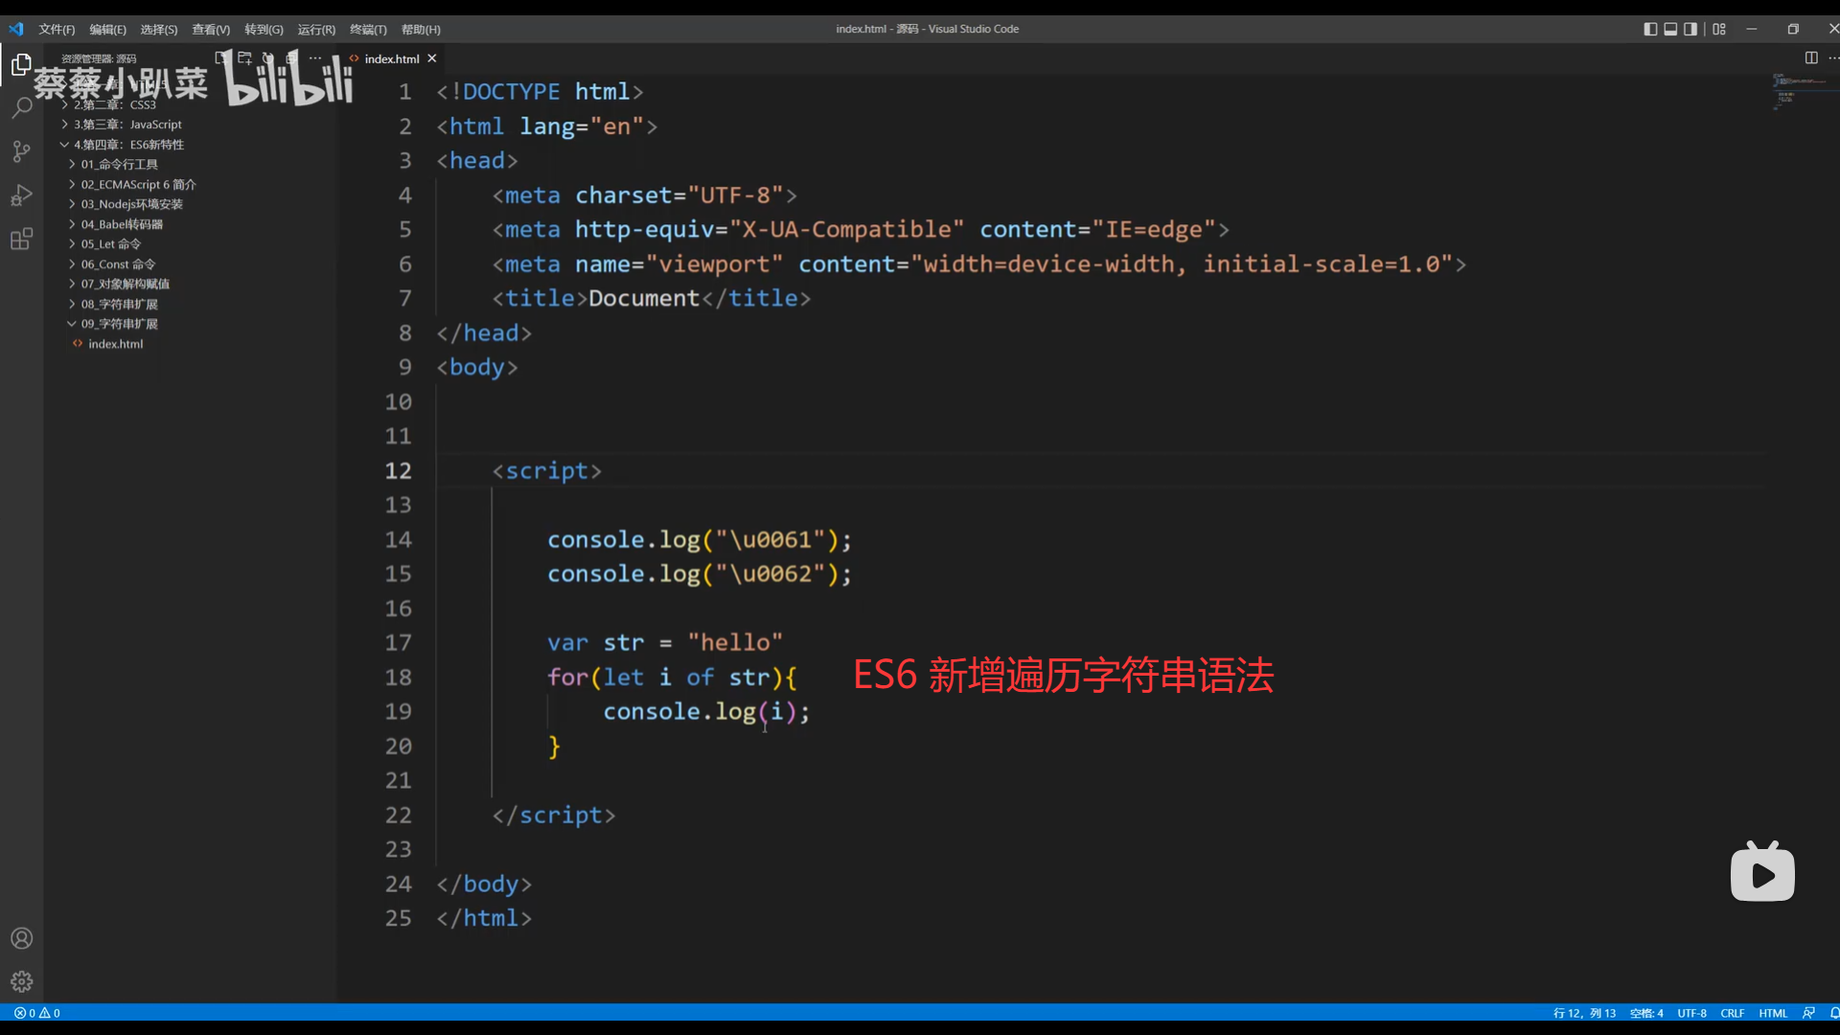Open the Search view in activity bar
The height and width of the screenshot is (1035, 1840).
21,107
